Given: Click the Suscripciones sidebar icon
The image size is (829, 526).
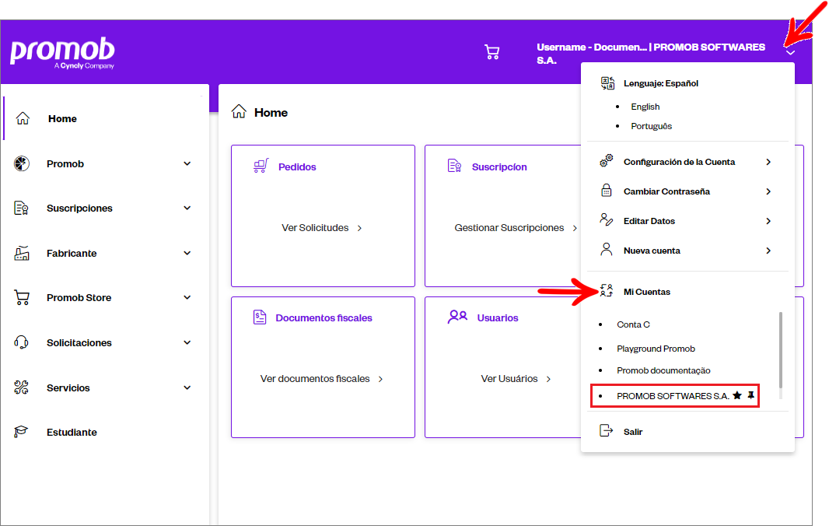Looking at the screenshot, I should pyautogui.click(x=22, y=208).
